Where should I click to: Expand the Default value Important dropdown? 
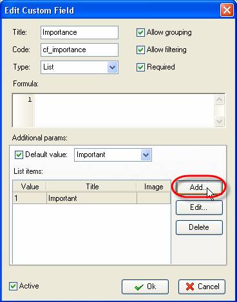click(146, 155)
